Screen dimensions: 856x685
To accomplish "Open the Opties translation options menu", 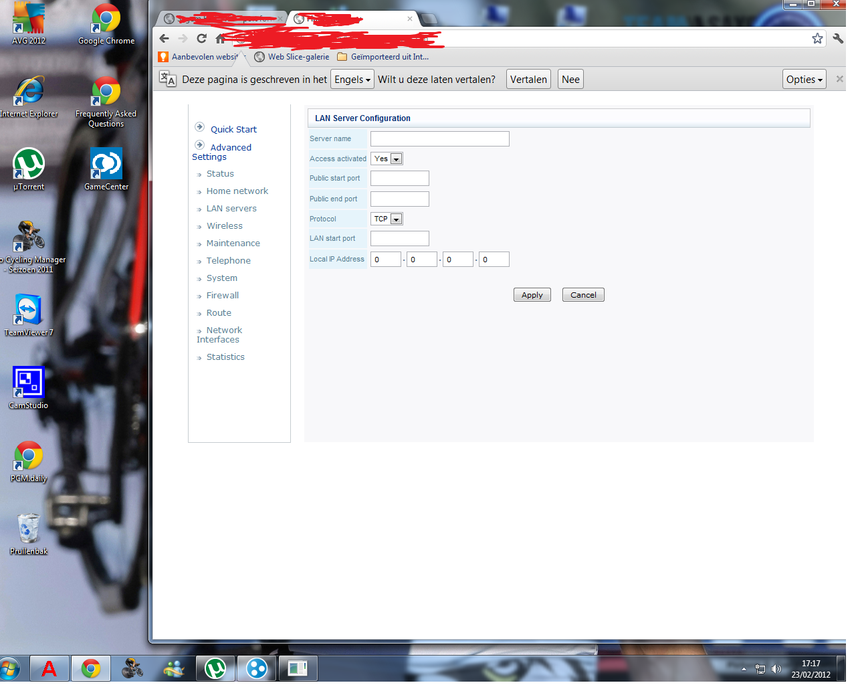I will click(804, 80).
